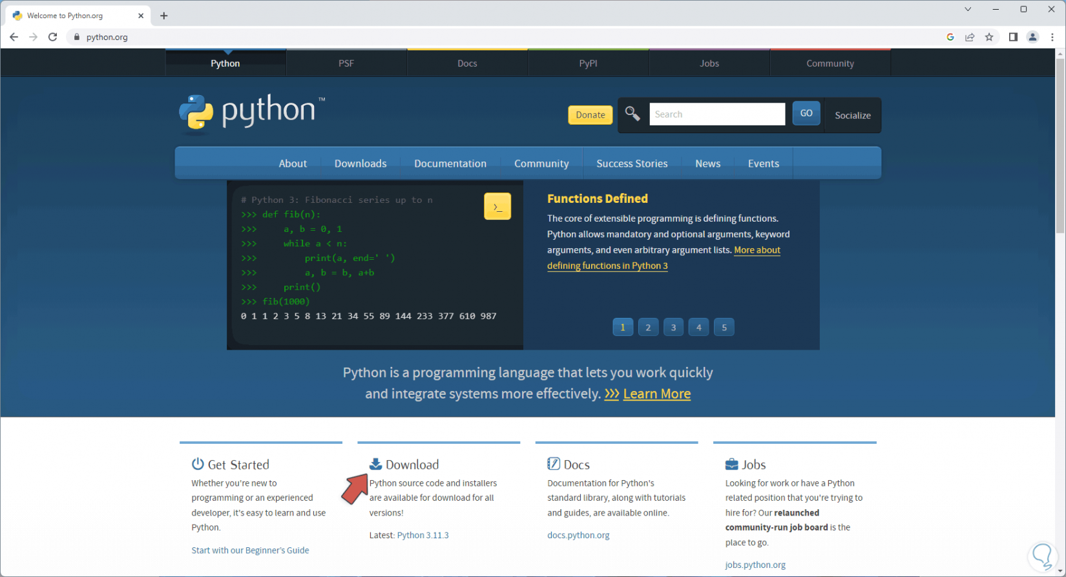Select the PSF top tab

pos(346,63)
